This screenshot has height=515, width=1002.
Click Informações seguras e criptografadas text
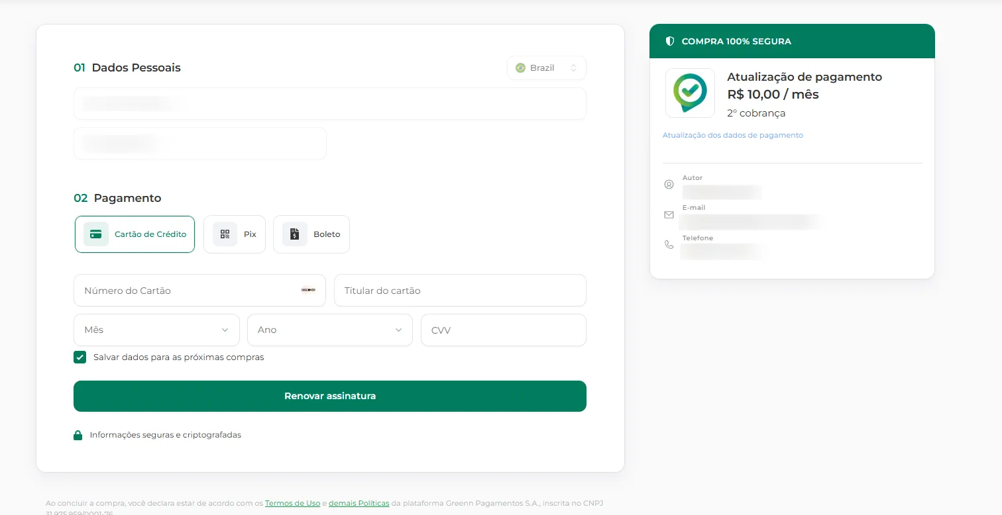click(x=166, y=435)
